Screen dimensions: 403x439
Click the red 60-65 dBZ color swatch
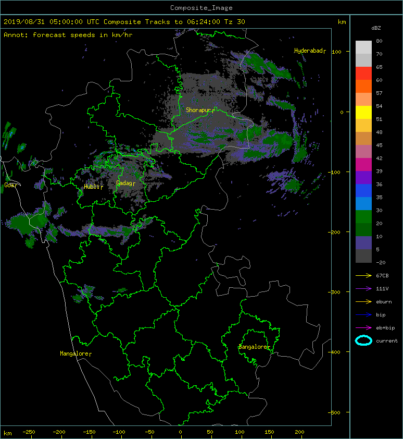pos(363,74)
